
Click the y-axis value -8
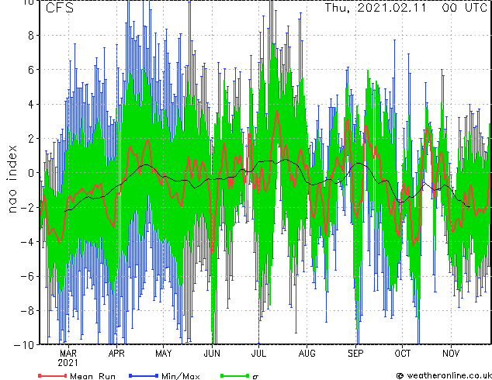click(27, 311)
